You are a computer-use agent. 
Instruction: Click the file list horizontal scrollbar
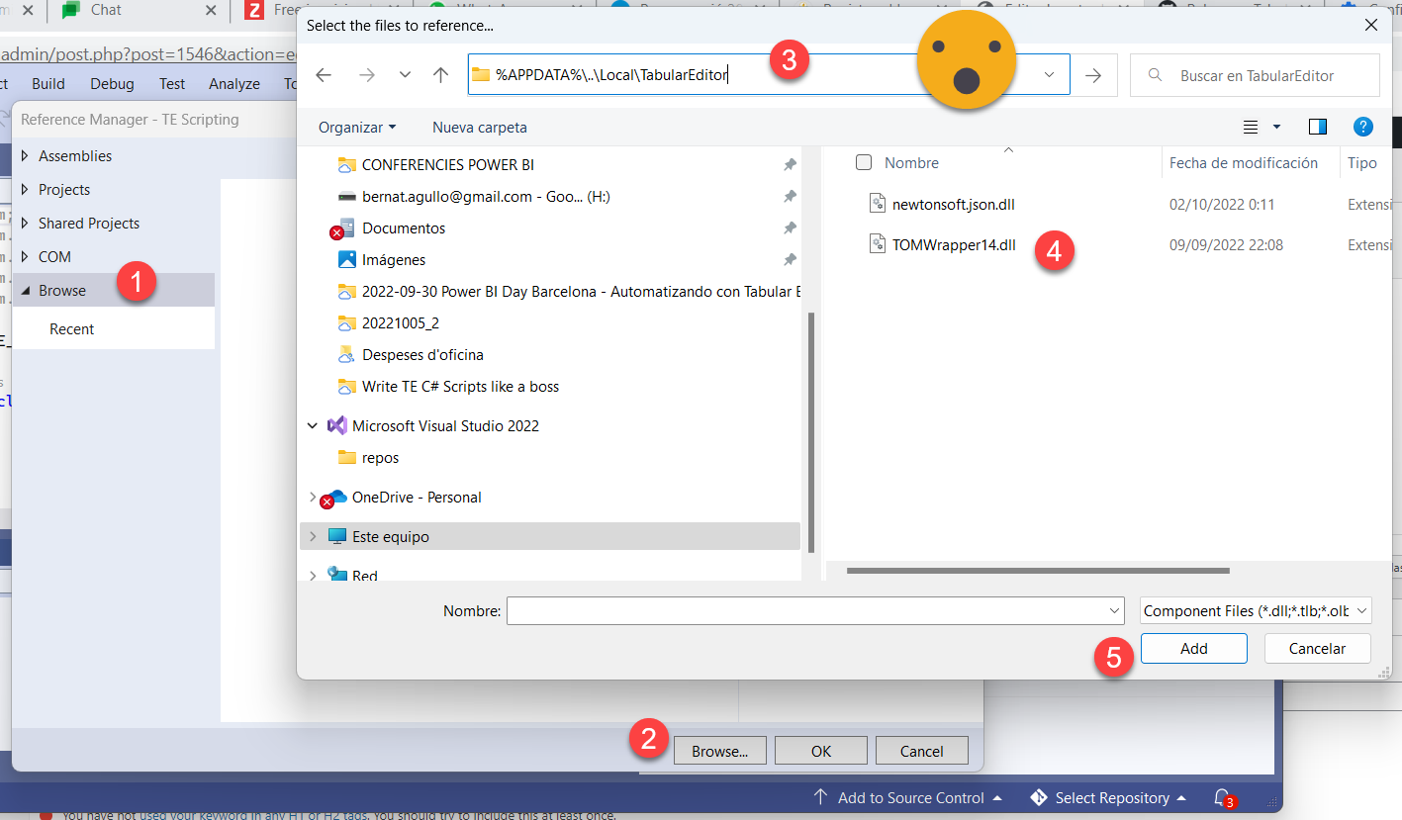pyautogui.click(x=1038, y=571)
